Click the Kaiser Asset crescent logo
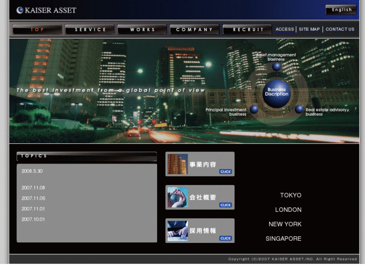This screenshot has width=365, height=274. tap(20, 10)
